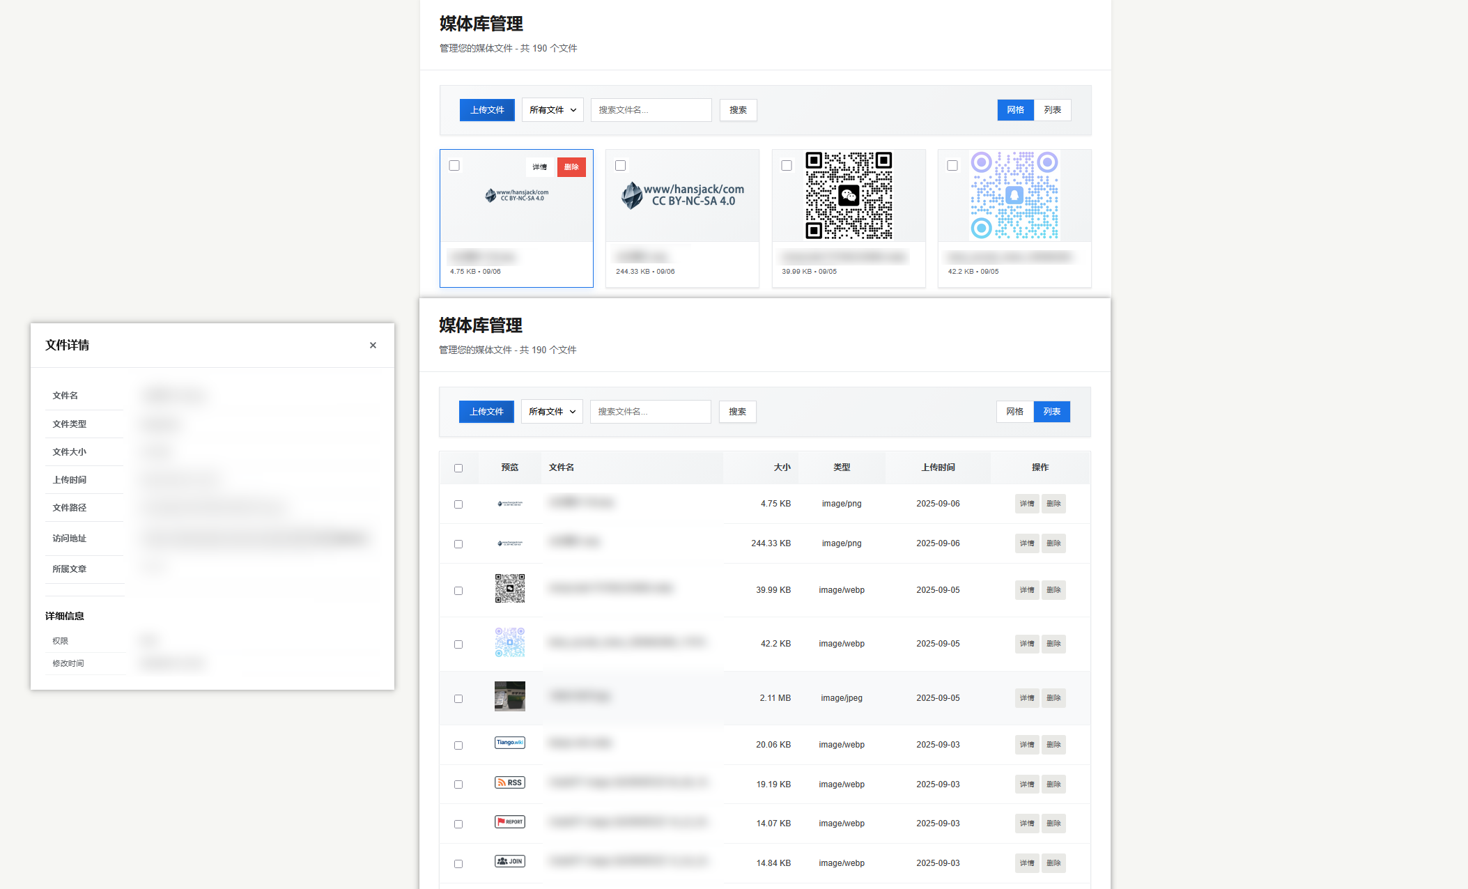Viewport: 1468px width, 889px height.
Task: Click the JOIN badge preview thumbnail
Action: (x=509, y=861)
